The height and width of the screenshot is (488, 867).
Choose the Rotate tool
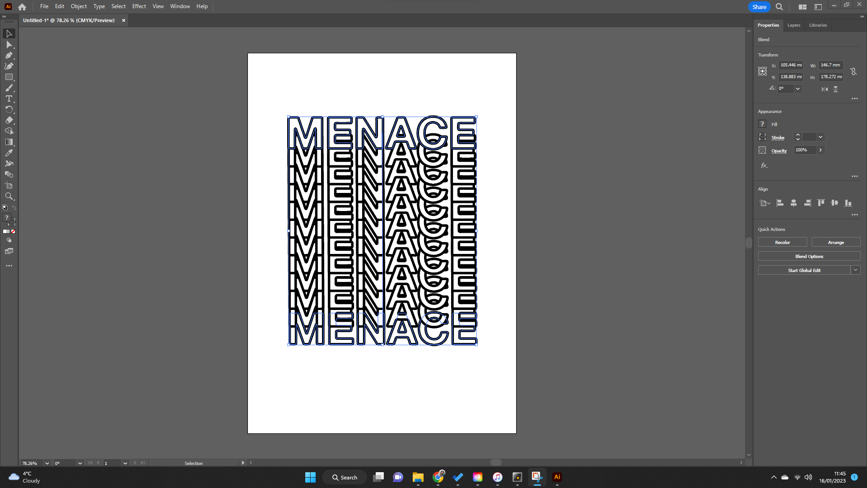[9, 109]
